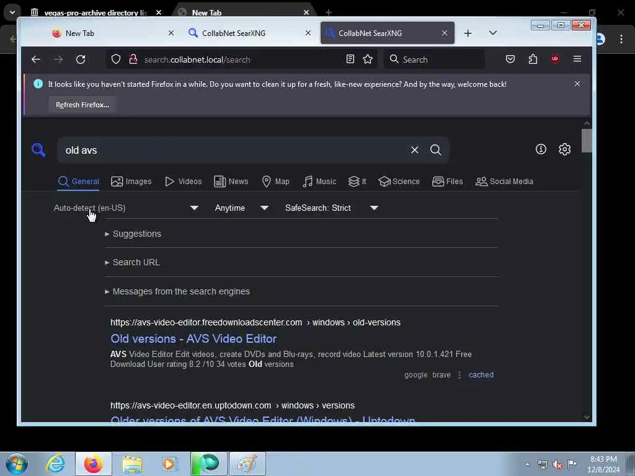
Task: Dismiss the Firefox refresh notification
Action: (577, 84)
